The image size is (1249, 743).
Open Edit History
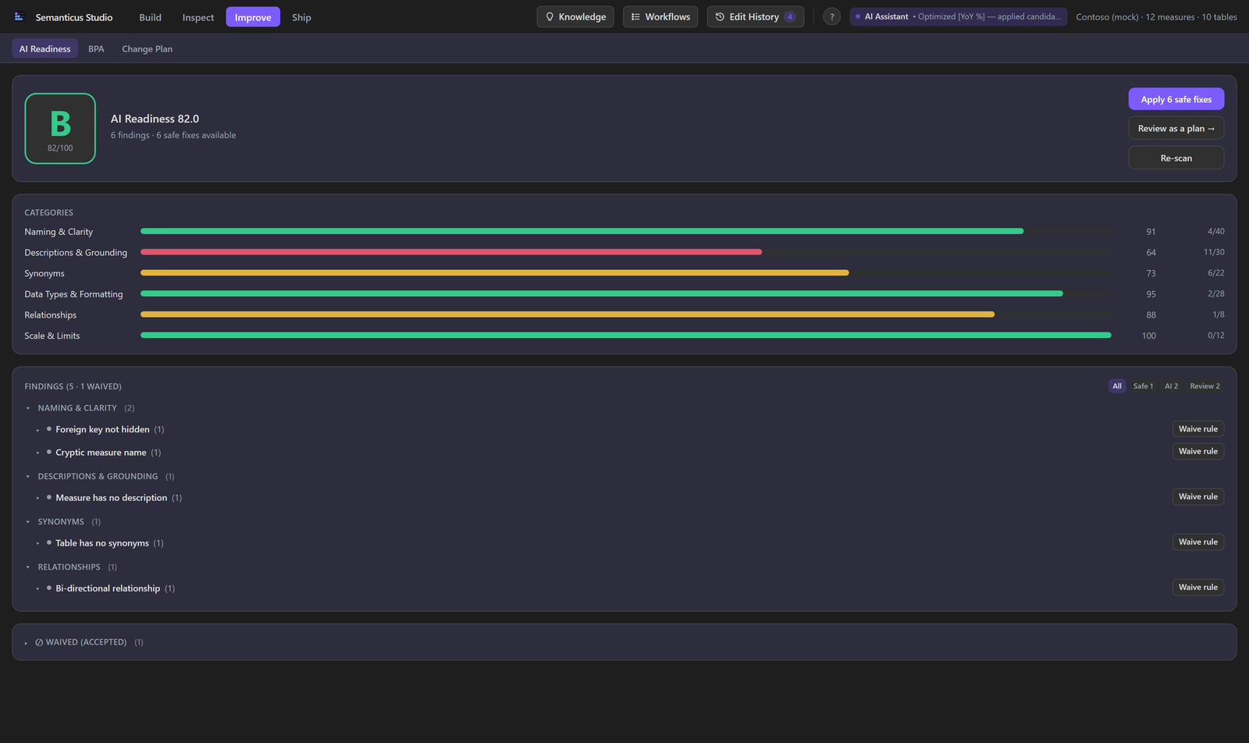point(755,16)
